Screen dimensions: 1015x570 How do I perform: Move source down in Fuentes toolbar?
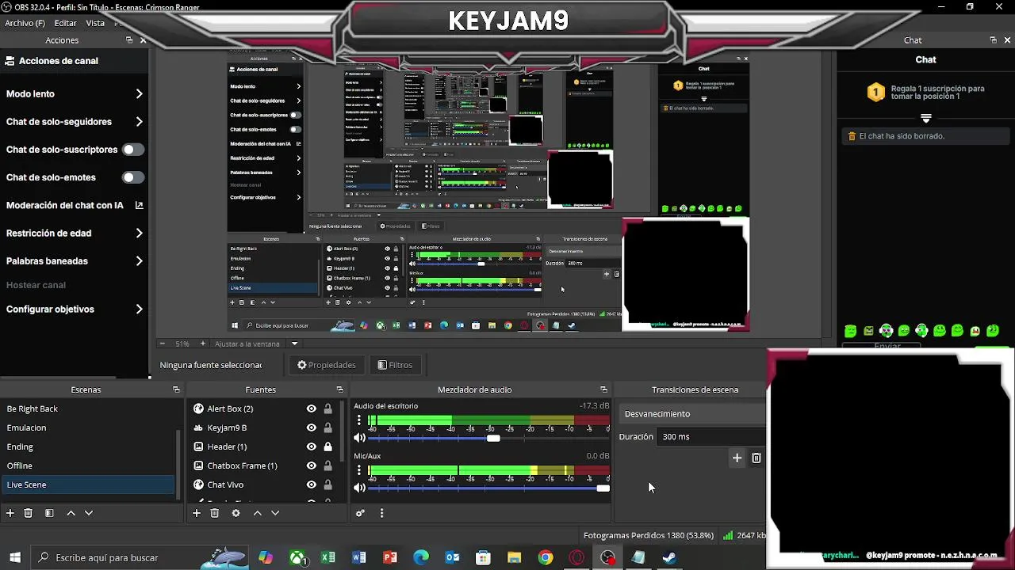[275, 513]
